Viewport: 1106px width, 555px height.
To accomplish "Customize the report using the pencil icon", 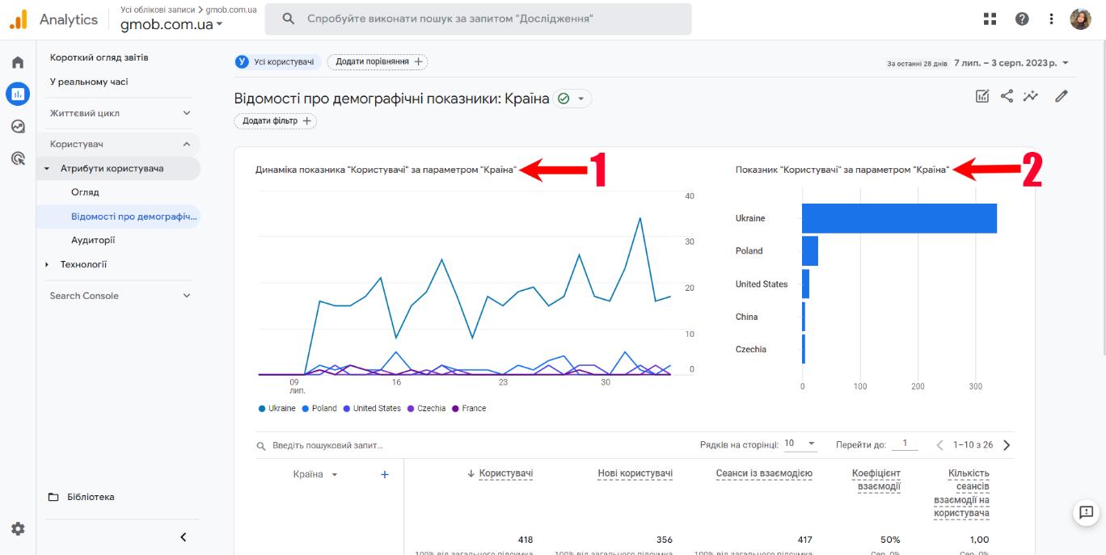I will pos(1062,95).
